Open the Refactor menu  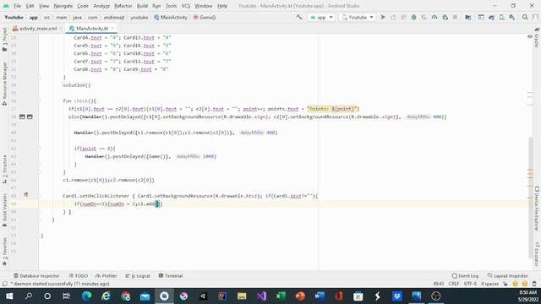[x=123, y=6]
